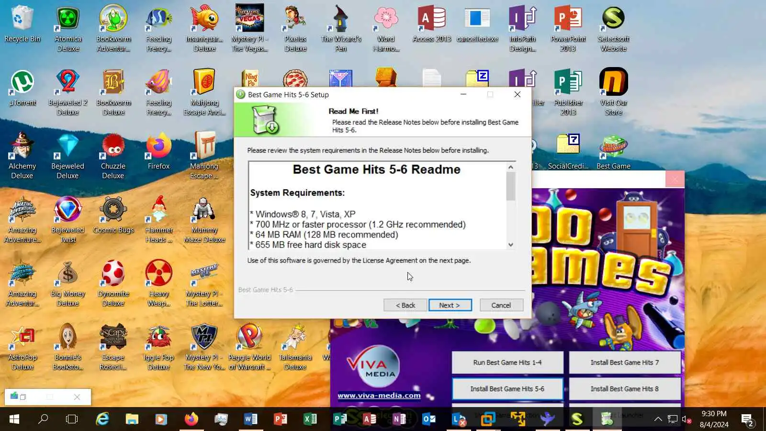This screenshot has width=766, height=431.
Task: Select the Word Harmony desktop icon
Action: pos(386,29)
